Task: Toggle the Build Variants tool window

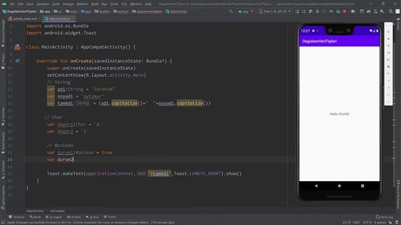Action: pos(3,143)
